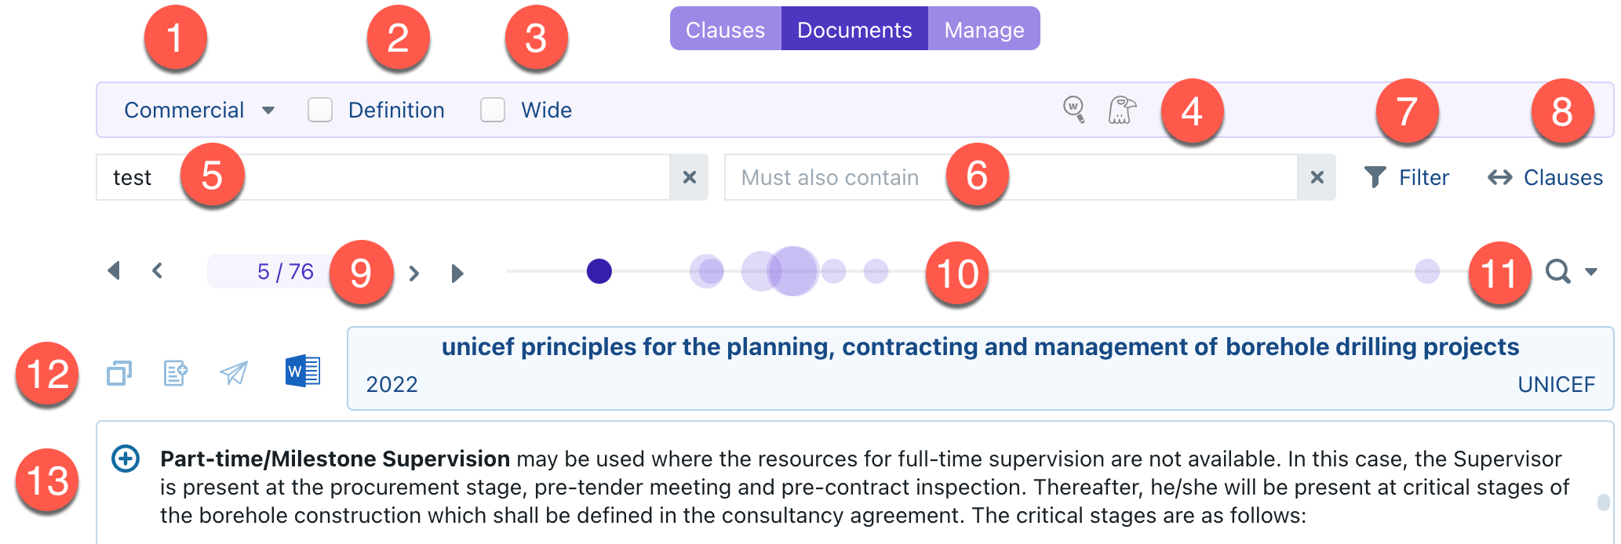Open the Commercial dropdown
Image resolution: width=1621 pixels, height=544 pixels.
pyautogui.click(x=199, y=110)
